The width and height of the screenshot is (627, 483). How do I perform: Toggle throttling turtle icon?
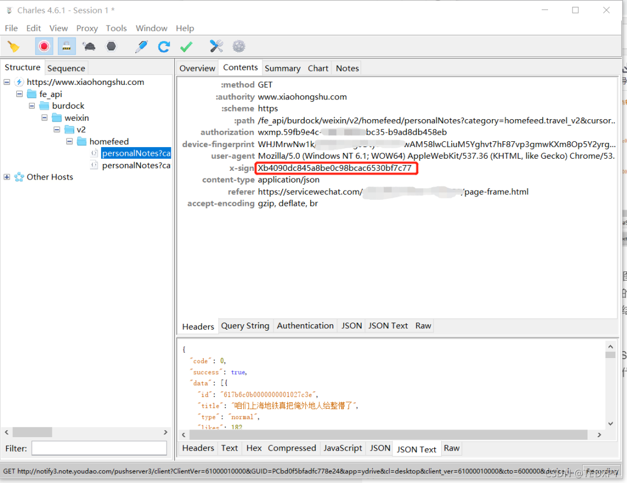(89, 46)
